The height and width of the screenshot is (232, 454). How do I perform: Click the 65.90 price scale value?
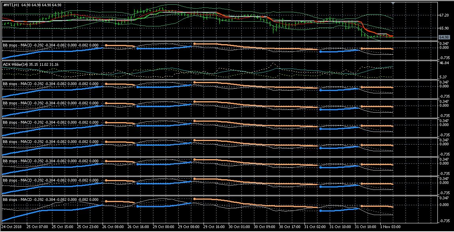coord(444,29)
